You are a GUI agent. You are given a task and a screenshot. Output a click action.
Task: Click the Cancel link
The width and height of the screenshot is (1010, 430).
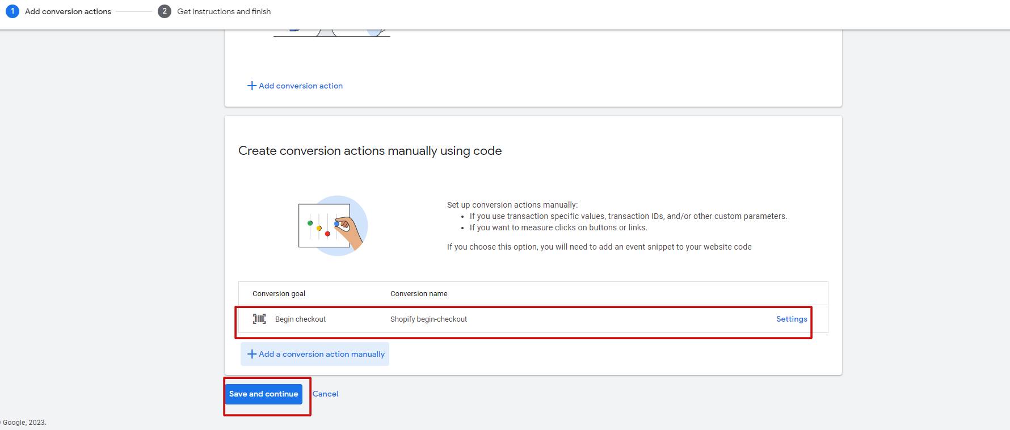pos(325,394)
